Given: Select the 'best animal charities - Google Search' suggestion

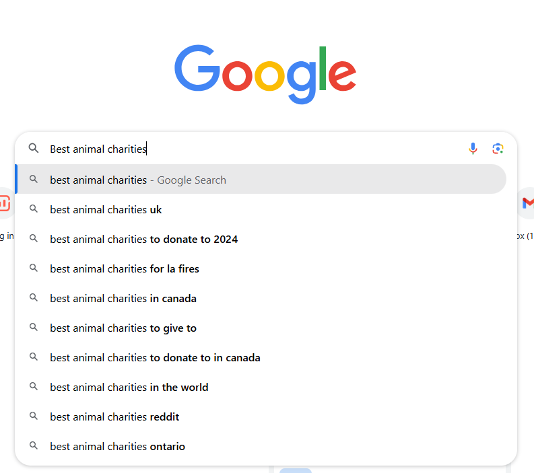Looking at the screenshot, I should (137, 180).
